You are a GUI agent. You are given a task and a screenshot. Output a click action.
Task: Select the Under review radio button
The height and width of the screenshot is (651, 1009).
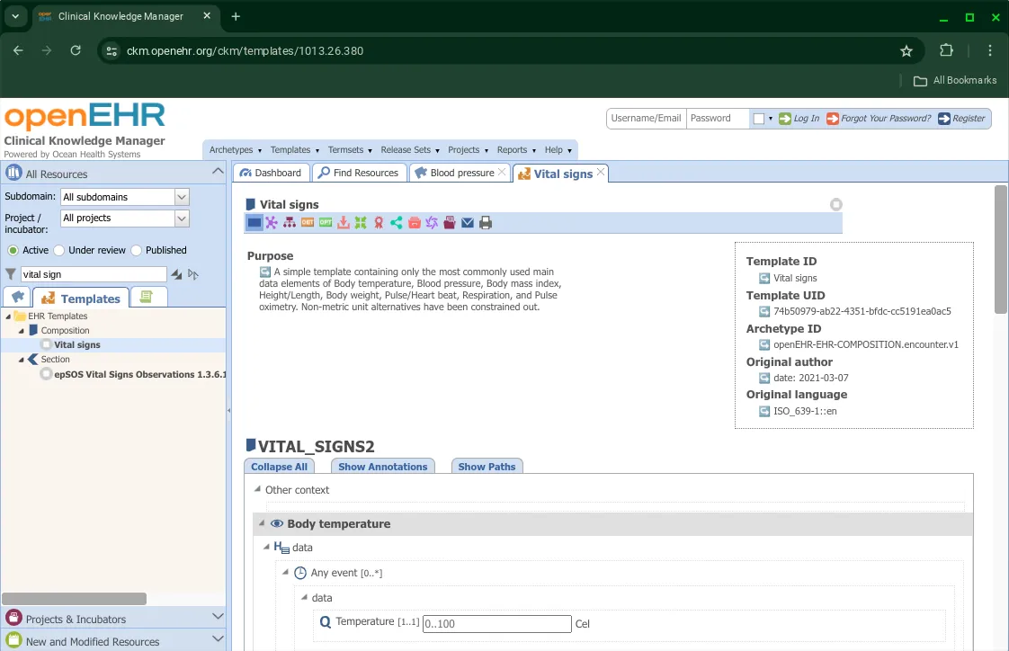coord(59,250)
